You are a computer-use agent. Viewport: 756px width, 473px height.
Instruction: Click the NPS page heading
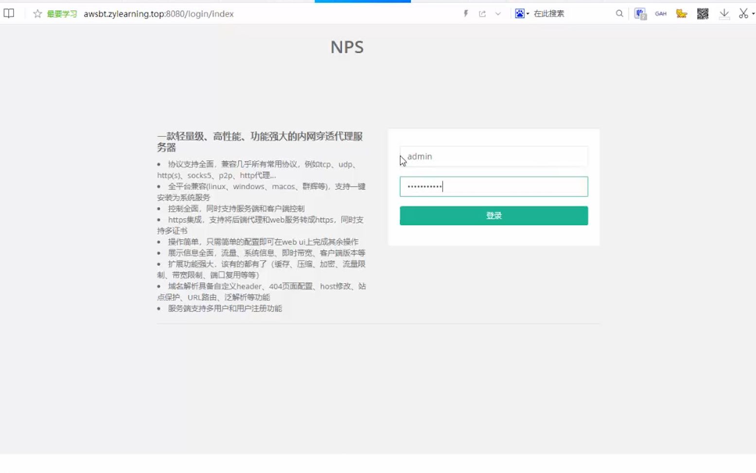click(347, 47)
